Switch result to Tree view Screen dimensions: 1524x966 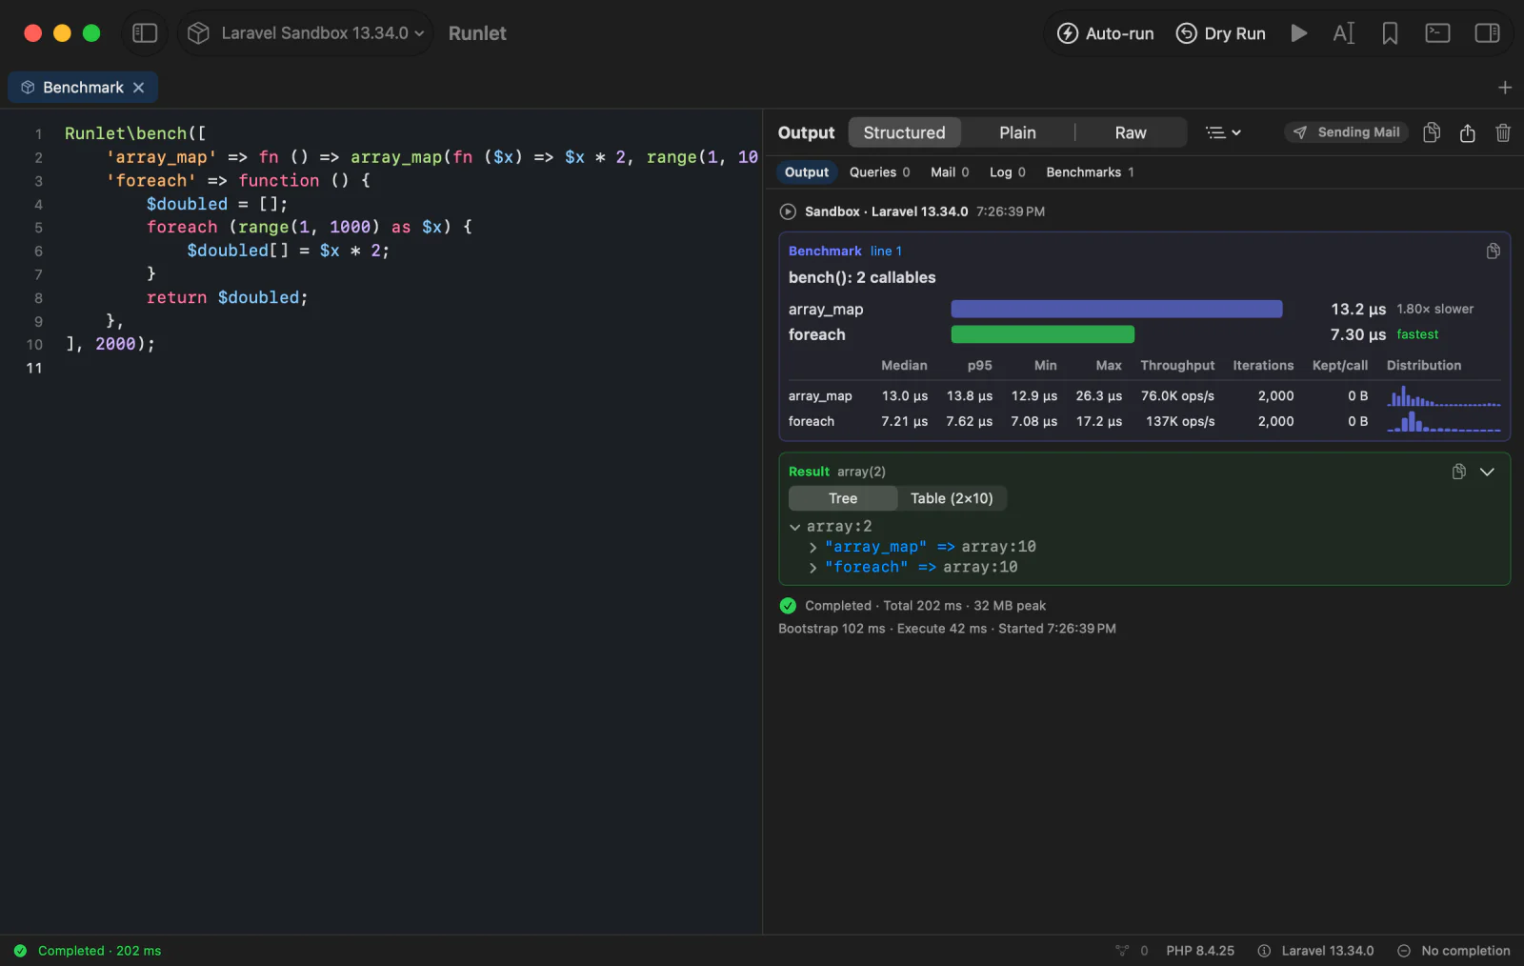tap(843, 498)
